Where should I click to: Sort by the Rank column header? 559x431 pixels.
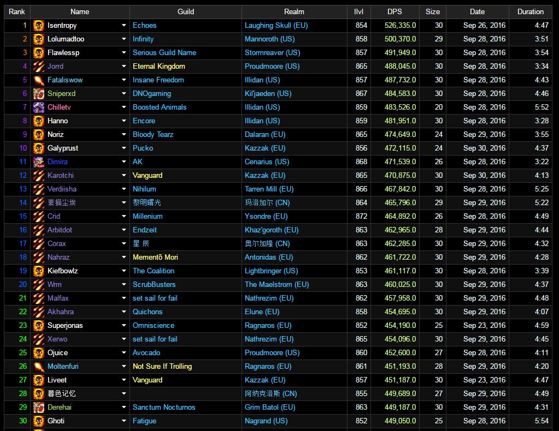(17, 12)
